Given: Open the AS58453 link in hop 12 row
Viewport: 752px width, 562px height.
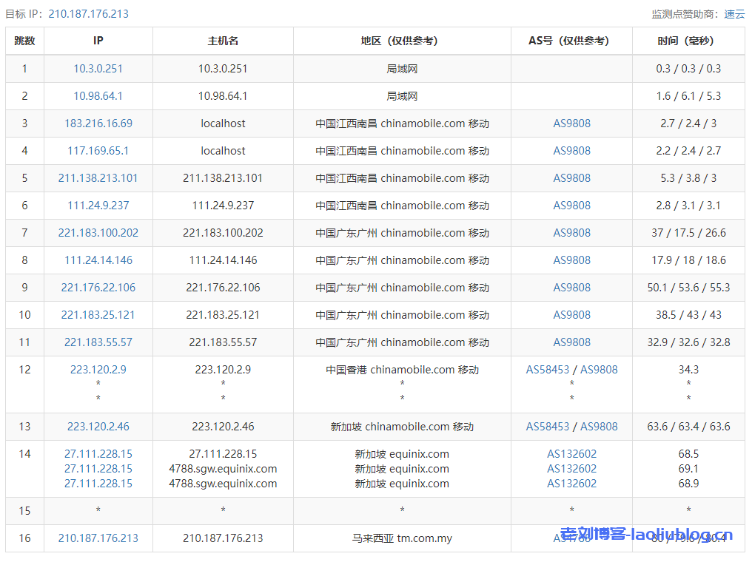Looking at the screenshot, I should click(548, 370).
